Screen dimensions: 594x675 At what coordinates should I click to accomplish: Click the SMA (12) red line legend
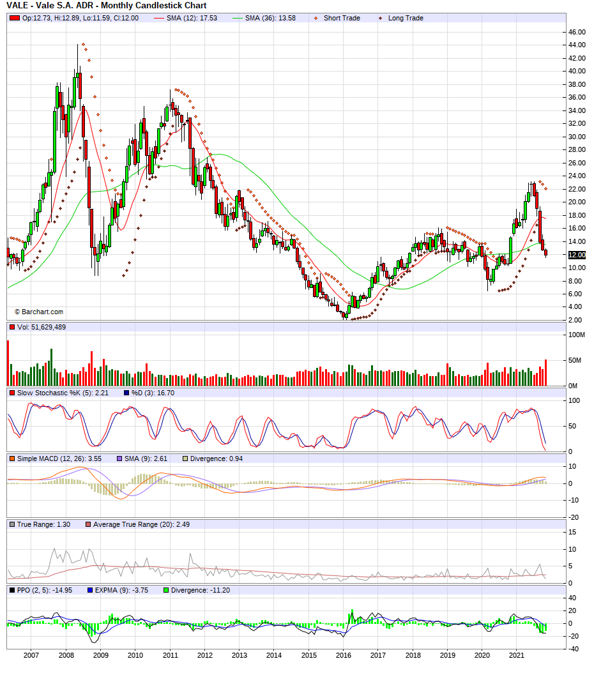pyautogui.click(x=159, y=18)
